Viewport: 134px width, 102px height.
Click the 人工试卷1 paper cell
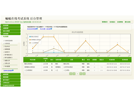coord(71,70)
